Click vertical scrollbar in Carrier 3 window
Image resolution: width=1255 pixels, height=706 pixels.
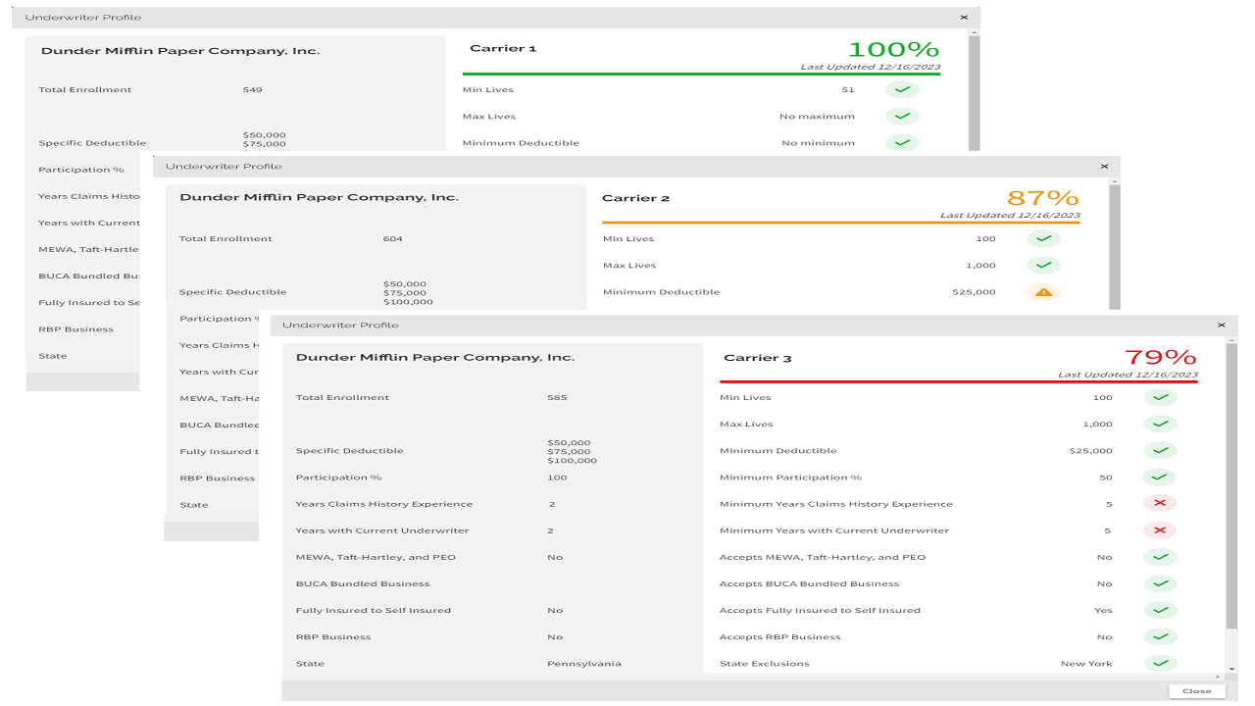(1232, 485)
